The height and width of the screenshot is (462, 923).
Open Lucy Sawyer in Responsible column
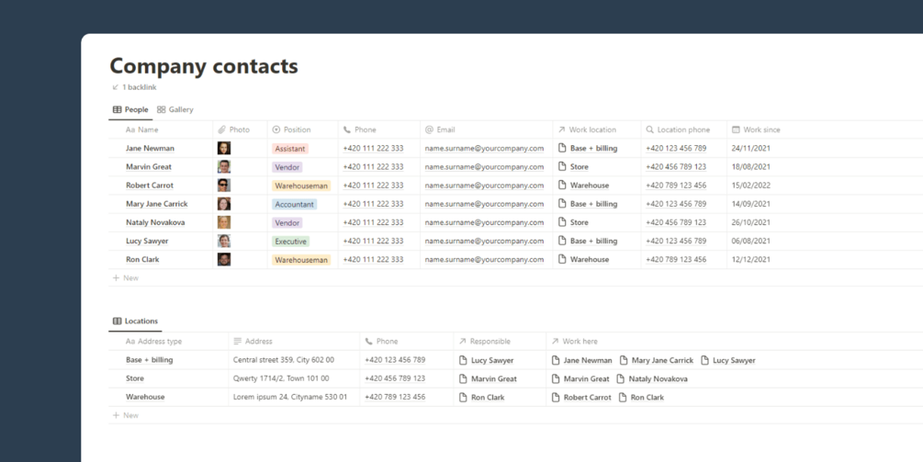point(486,361)
